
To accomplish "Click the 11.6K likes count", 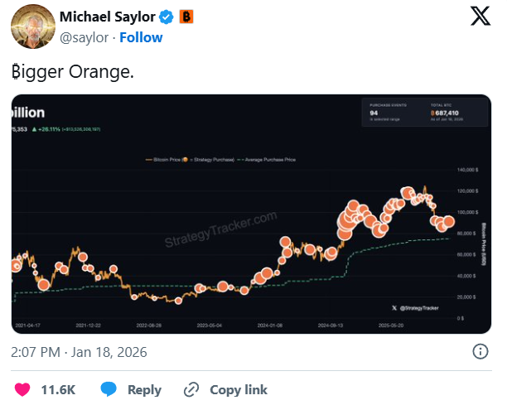I will (58, 388).
